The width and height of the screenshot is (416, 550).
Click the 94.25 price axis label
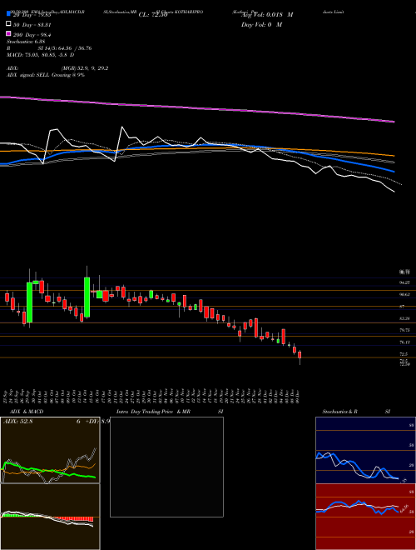pos(405,282)
